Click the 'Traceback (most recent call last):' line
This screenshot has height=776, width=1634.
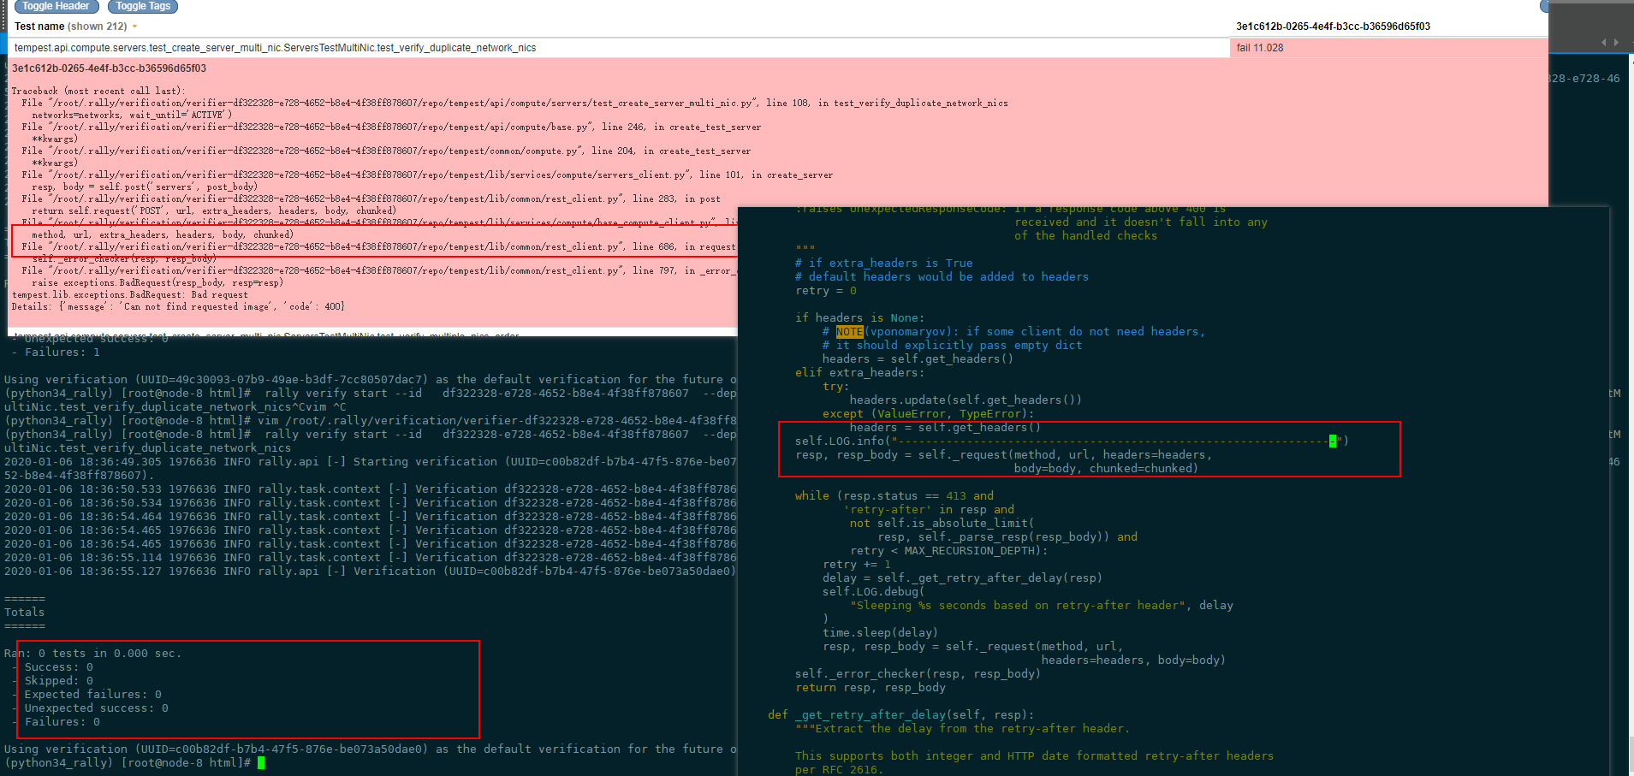(98, 91)
